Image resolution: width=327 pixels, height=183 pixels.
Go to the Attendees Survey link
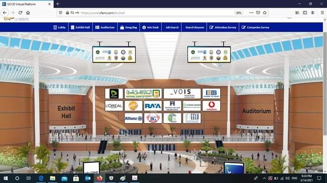click(x=223, y=28)
